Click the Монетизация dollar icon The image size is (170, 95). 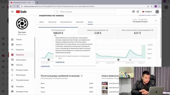tap(12, 75)
